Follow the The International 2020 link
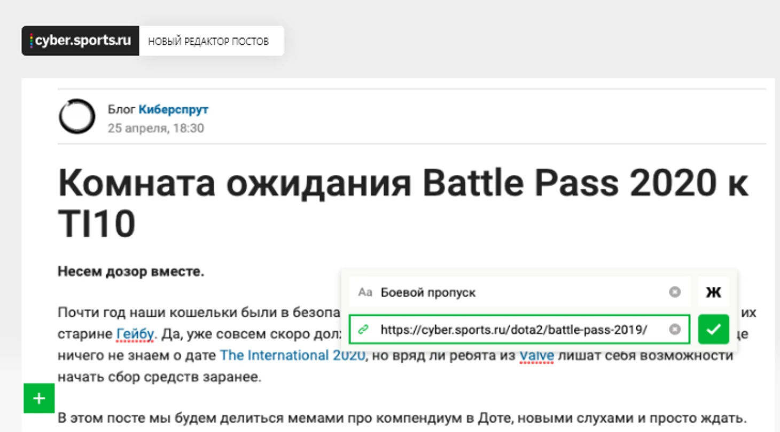780x432 pixels. (x=292, y=355)
